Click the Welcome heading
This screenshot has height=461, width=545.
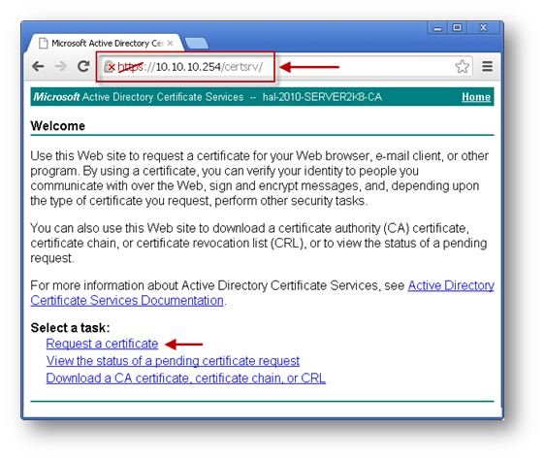point(57,126)
